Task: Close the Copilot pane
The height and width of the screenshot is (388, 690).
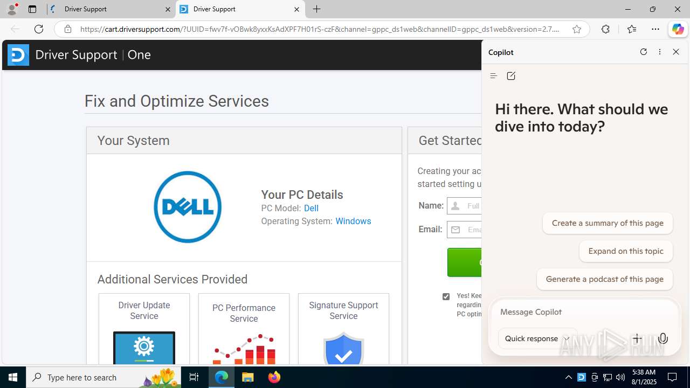Action: pos(676,52)
